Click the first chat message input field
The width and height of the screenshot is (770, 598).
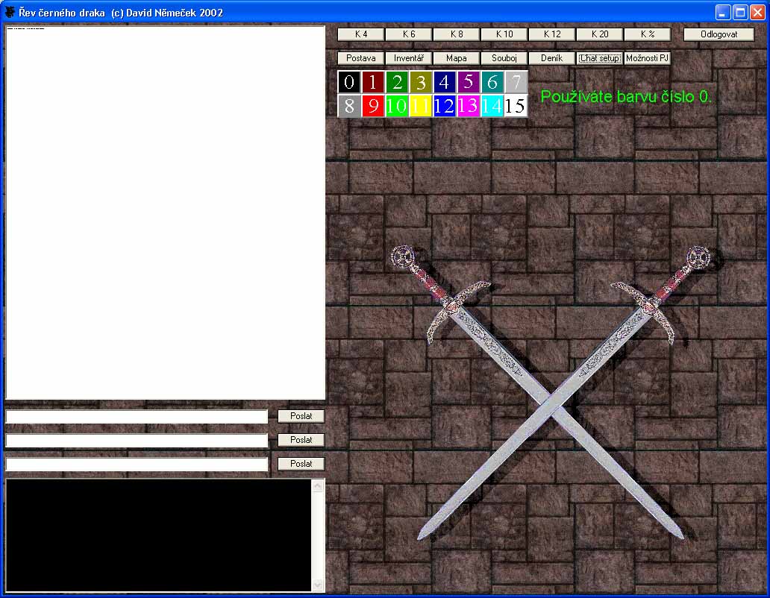[137, 417]
